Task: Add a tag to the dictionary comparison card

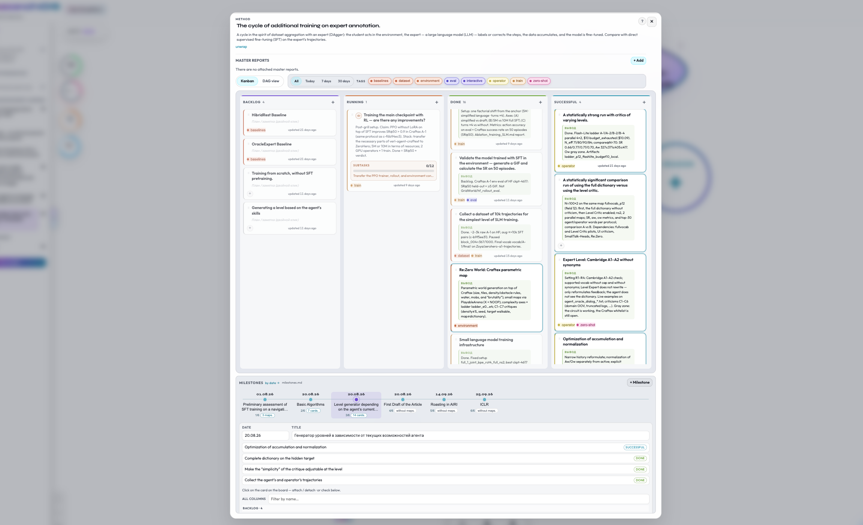Action: point(561,246)
